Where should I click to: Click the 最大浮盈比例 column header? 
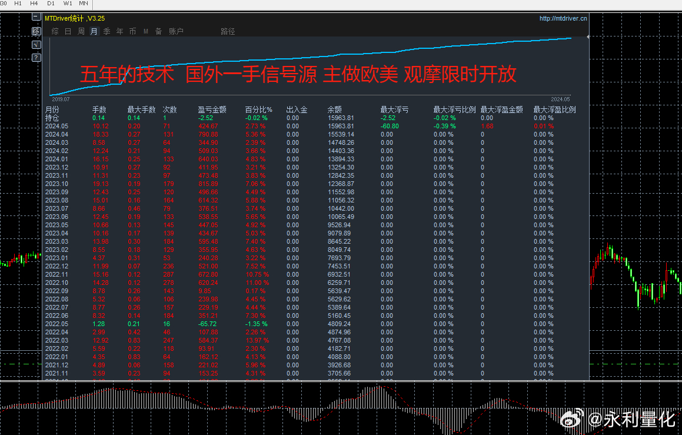coord(554,109)
